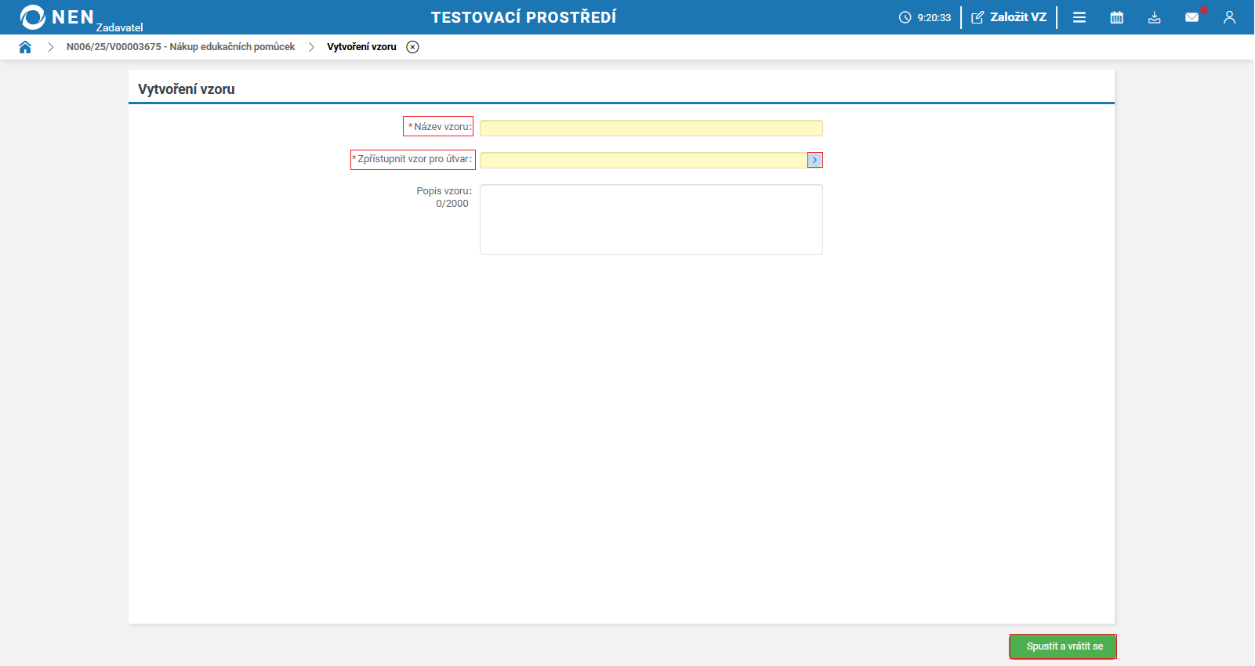This screenshot has height=666, width=1255.
Task: Open the user profile icon
Action: [1229, 17]
